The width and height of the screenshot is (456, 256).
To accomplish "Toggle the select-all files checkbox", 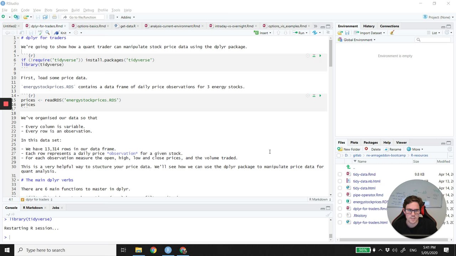I will [338, 155].
